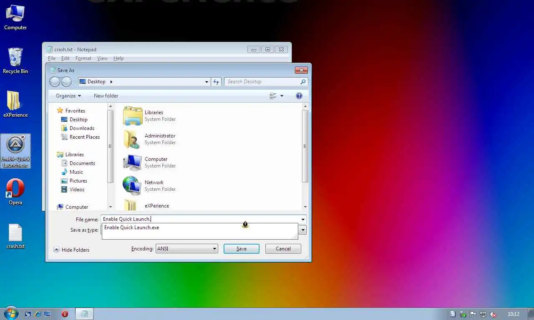Viewport: 534px width, 320px height.
Task: Open the recent pages dropdown near back button
Action: (x=75, y=82)
